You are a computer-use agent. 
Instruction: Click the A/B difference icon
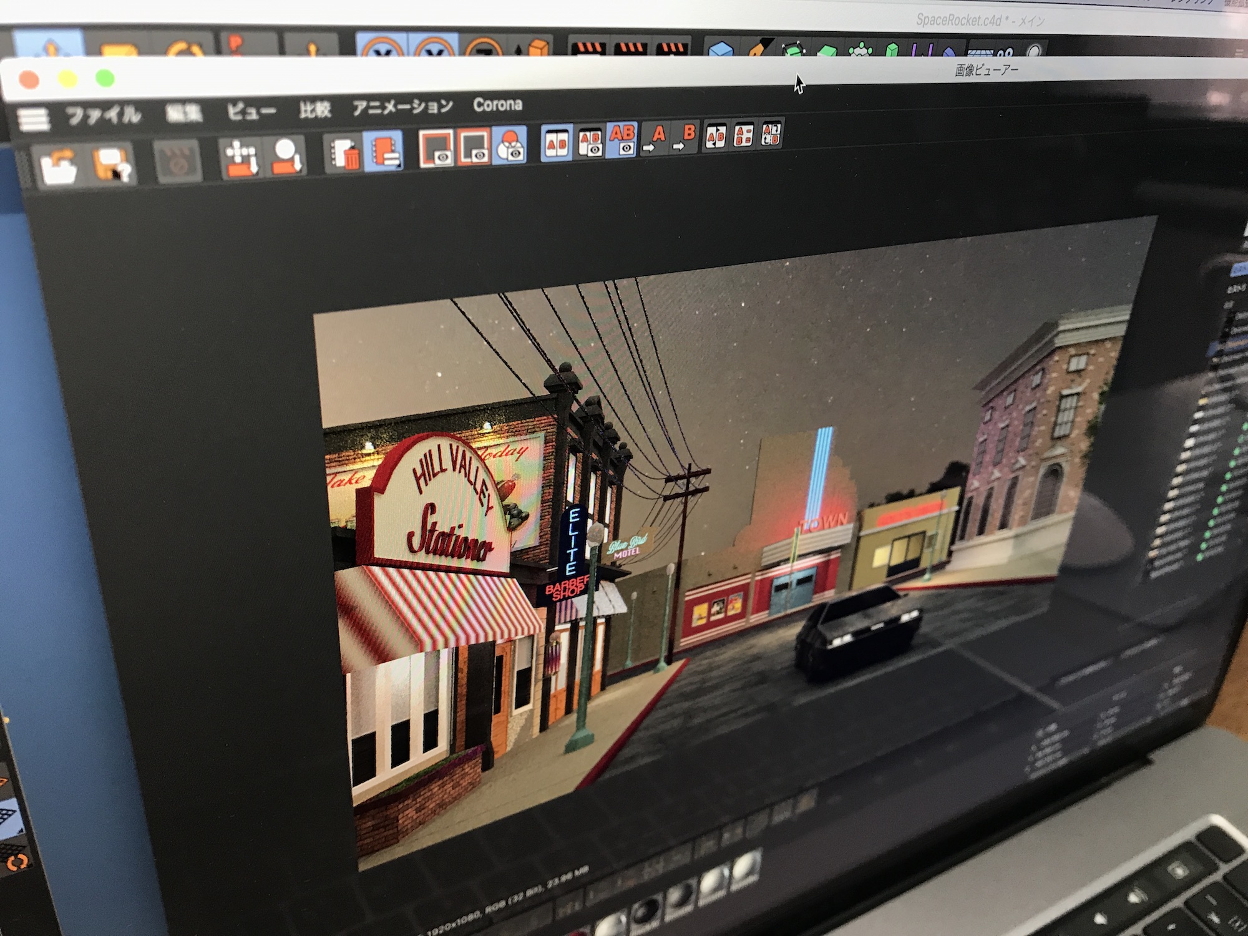tap(743, 135)
